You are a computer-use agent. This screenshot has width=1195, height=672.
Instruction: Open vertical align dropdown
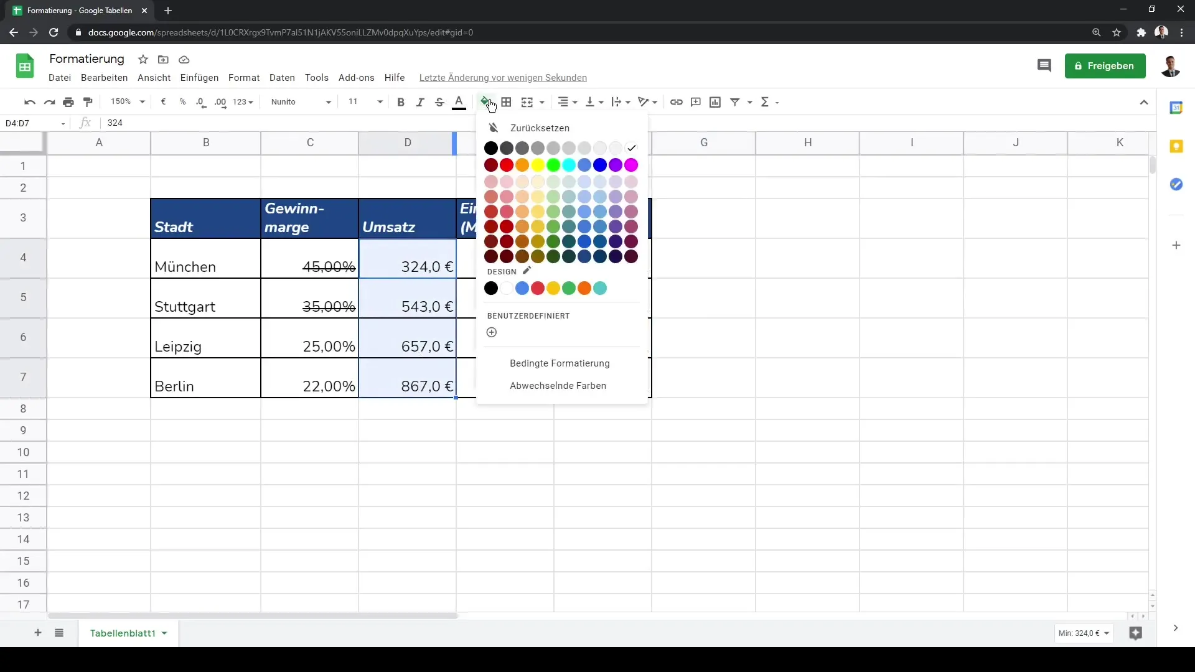[x=594, y=102]
